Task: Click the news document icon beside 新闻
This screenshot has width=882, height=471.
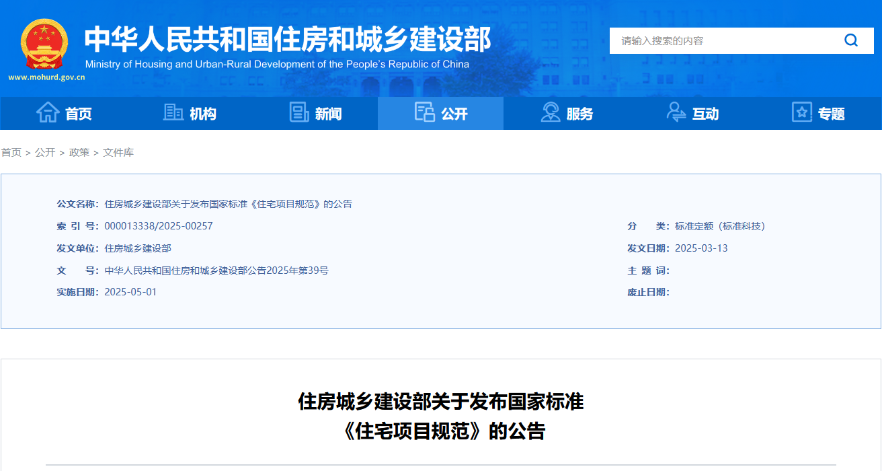Action: click(298, 113)
